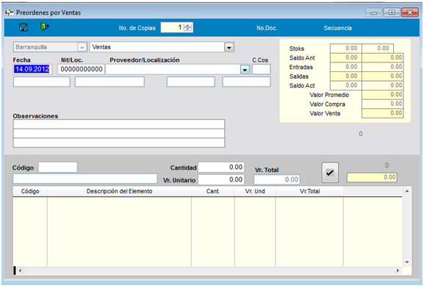The height and width of the screenshot is (286, 424).
Task: Click the No. de Copias number field
Action: [172, 27]
